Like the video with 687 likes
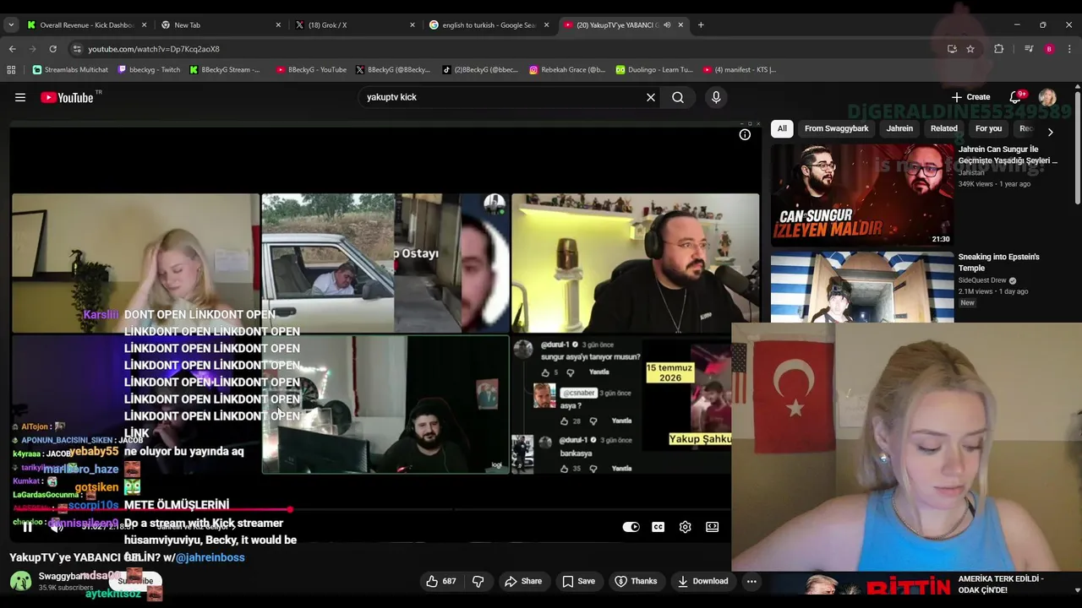1082x608 pixels. (441, 581)
